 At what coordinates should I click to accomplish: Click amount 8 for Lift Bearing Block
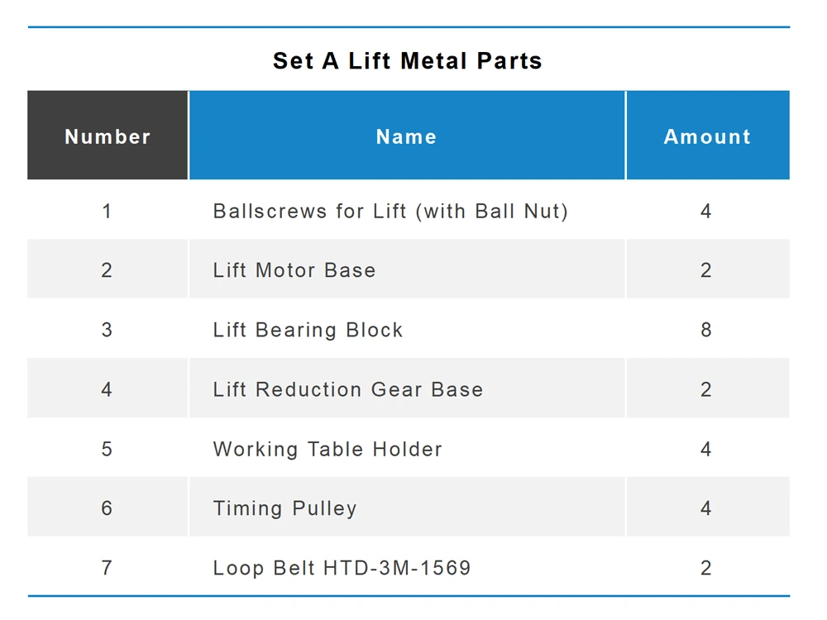[706, 330]
